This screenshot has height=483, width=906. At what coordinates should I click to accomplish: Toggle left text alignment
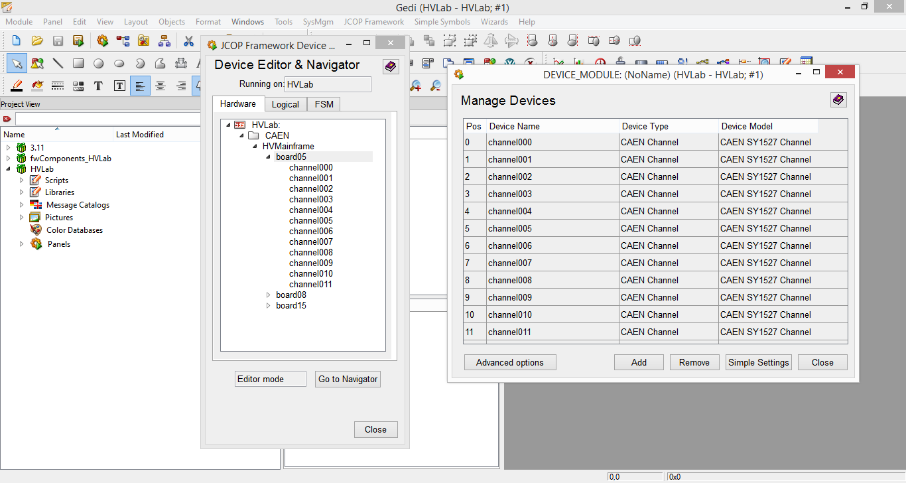[140, 86]
